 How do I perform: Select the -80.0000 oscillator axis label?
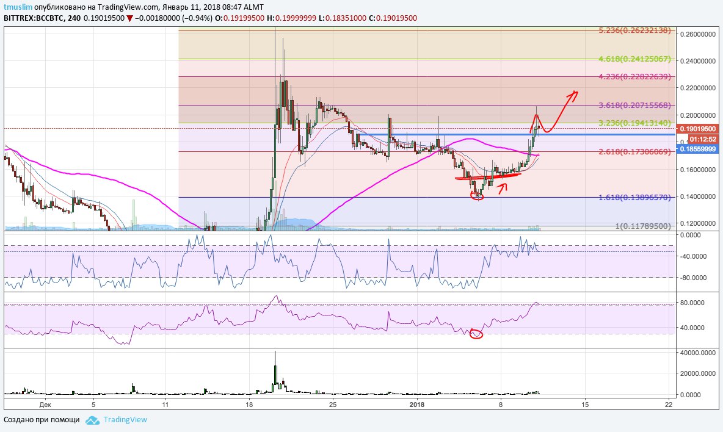pos(694,278)
